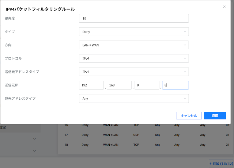Click WAN->LAN direction in row 18
234x168 pixels.
(x=111, y=145)
